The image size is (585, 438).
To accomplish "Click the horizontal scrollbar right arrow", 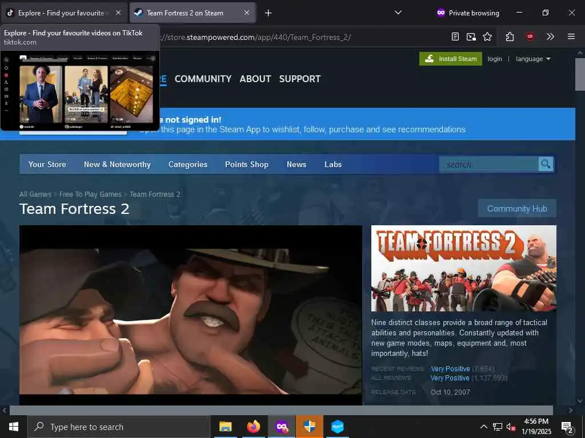I will tap(571, 410).
